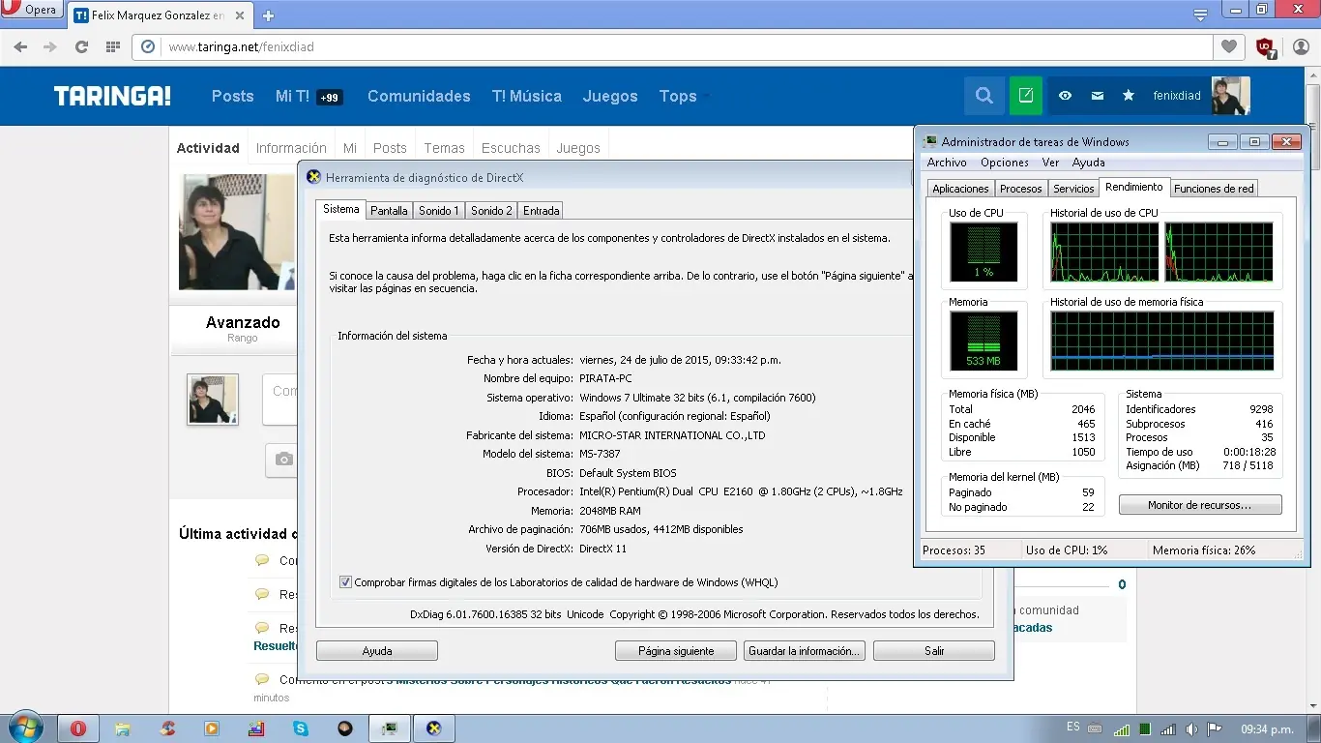Open the Sonido 2 tab
The width and height of the screenshot is (1321, 743).
(x=491, y=210)
